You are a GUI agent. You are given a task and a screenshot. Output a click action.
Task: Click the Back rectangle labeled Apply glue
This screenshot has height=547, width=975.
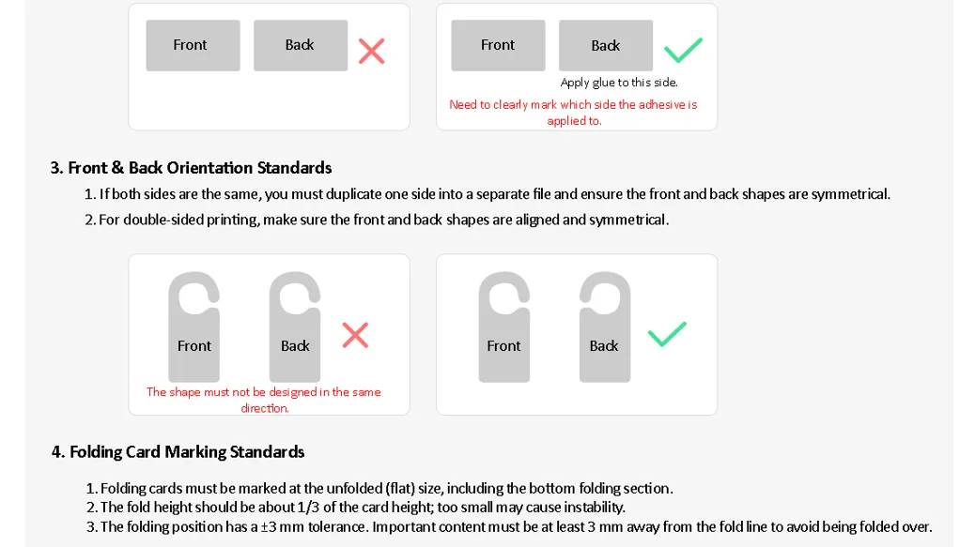point(606,45)
